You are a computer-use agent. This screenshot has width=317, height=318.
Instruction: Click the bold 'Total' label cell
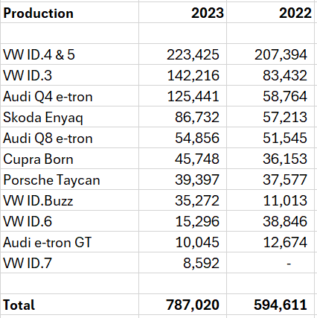[69, 305]
